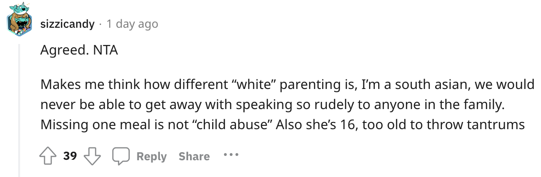Click the speech bubble reply icon
This screenshot has width=541, height=177.
coord(121,156)
